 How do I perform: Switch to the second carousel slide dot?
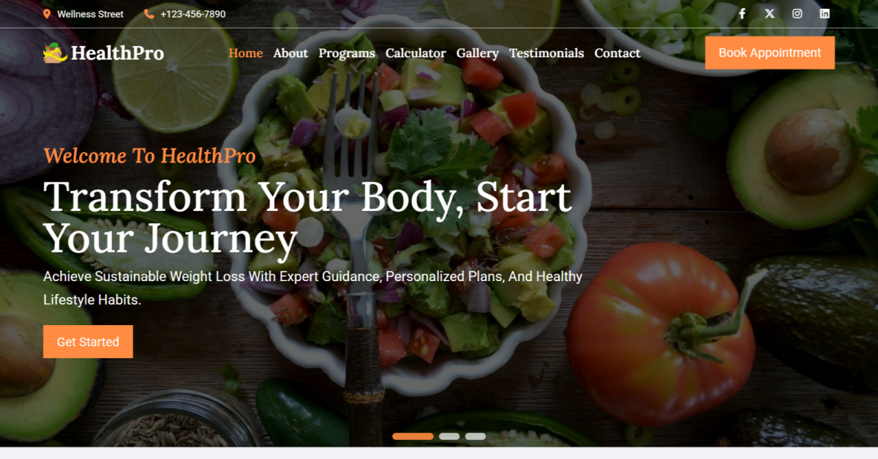(449, 436)
